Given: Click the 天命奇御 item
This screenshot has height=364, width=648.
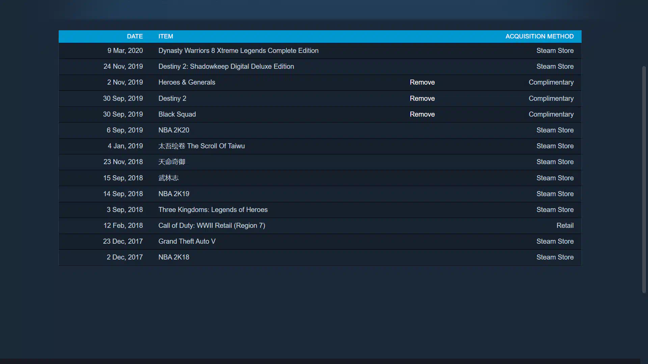Looking at the screenshot, I should [x=172, y=162].
